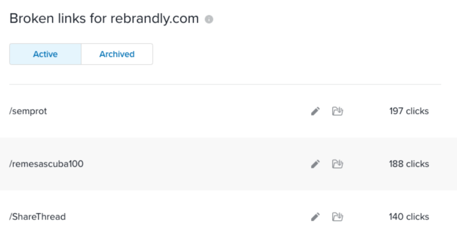This screenshot has width=457, height=242.
Task: Open the pencil editor for /remesascuba100
Action: [x=315, y=164]
